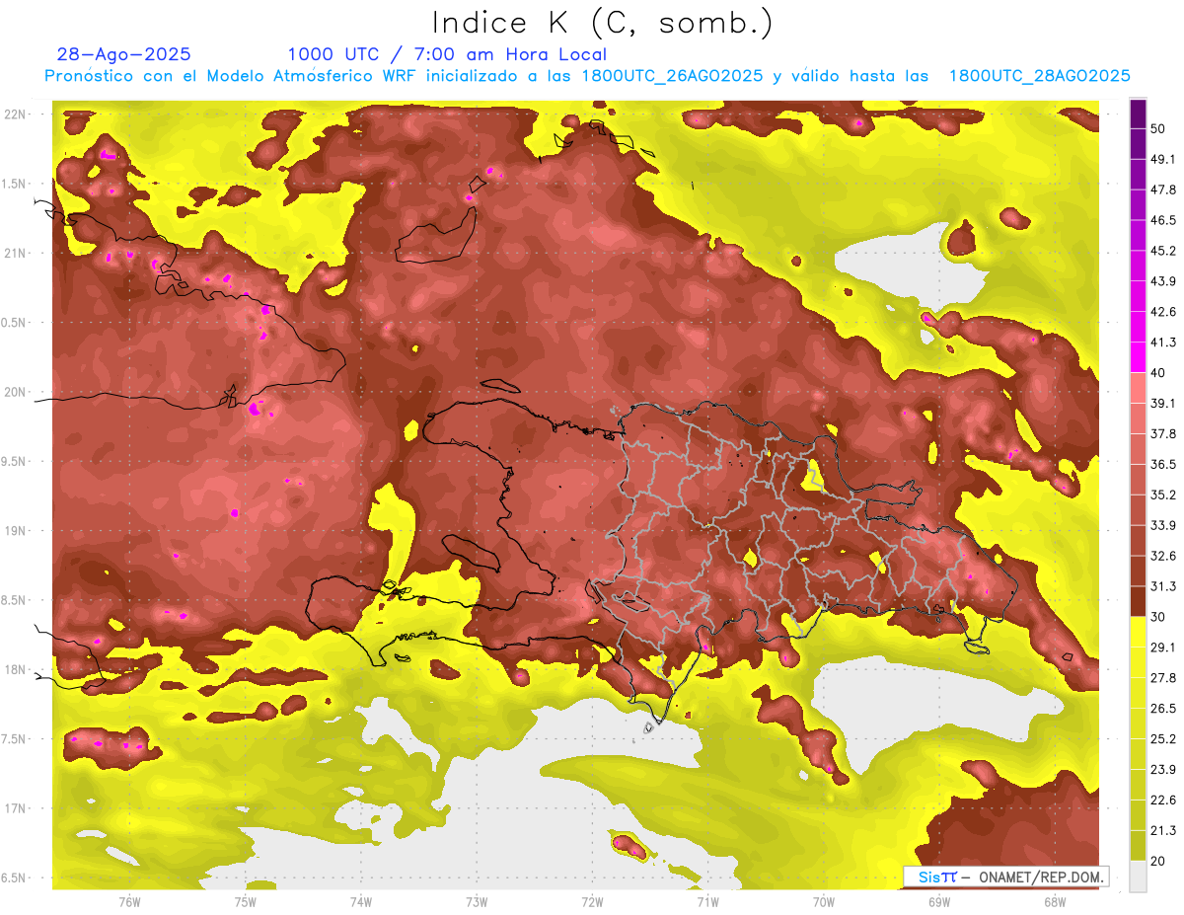Click the color bar value "39.1"
Viewport: 1184px width, 915px height.
[1163, 403]
